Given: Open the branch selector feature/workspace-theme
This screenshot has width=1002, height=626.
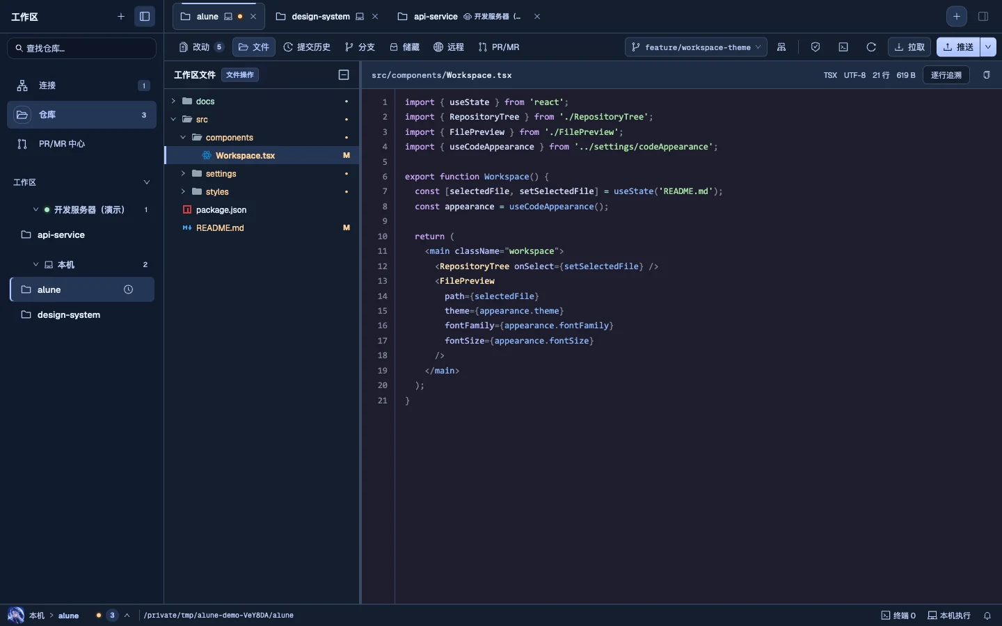Looking at the screenshot, I should point(696,47).
